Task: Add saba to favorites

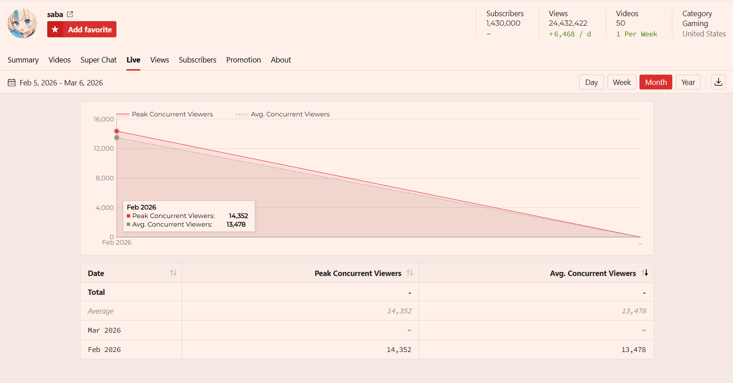Action: [82, 29]
